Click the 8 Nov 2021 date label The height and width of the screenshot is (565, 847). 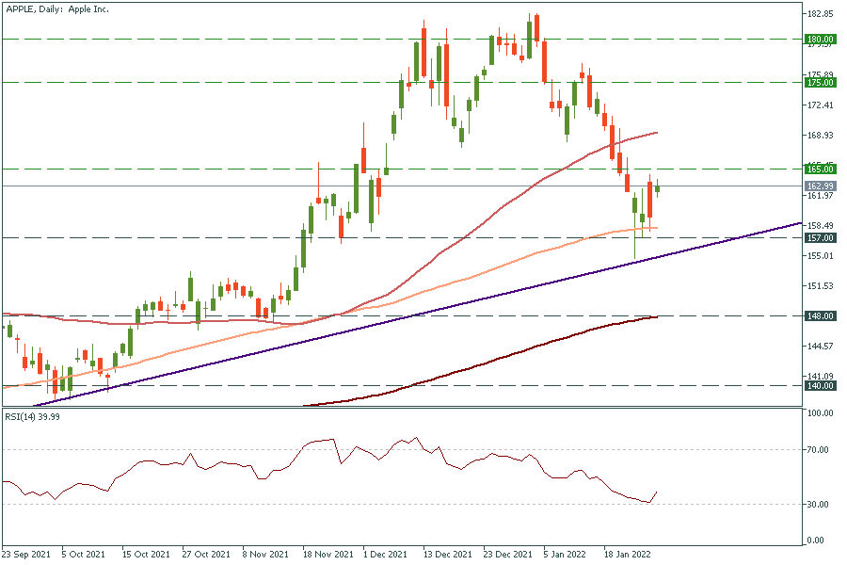point(266,555)
